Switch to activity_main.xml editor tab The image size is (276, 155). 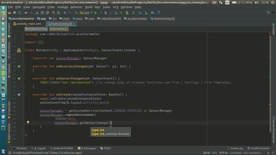[28, 24]
